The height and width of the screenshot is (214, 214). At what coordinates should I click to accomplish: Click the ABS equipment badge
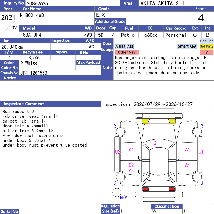coord(130,47)
